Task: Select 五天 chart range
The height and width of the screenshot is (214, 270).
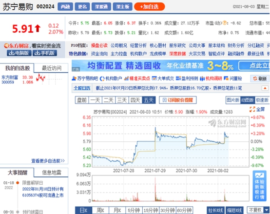Action: (x=149, y=100)
